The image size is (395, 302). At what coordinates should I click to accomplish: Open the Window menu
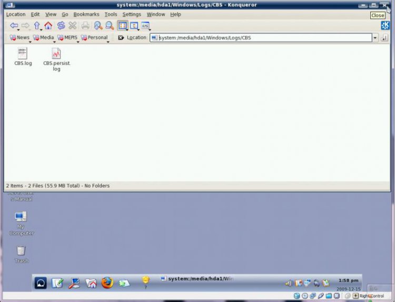[x=156, y=14]
